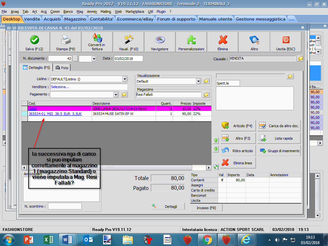Move row up with green up arrow
Image resolution: width=328 pixels, height=246 pixels.
[216, 140]
